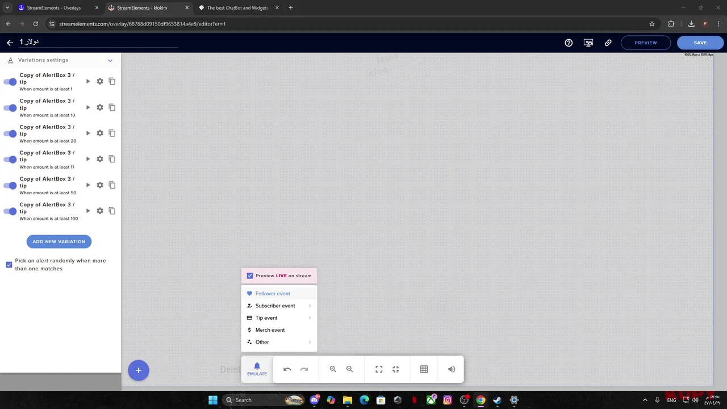Viewport: 727px width, 409px height.
Task: Open the monitor screen icon in header
Action: pyautogui.click(x=588, y=43)
